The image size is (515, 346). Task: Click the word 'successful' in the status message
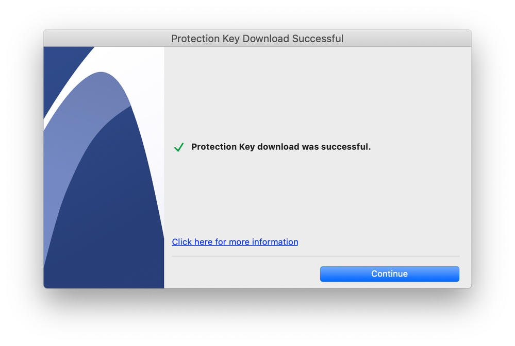coord(345,147)
